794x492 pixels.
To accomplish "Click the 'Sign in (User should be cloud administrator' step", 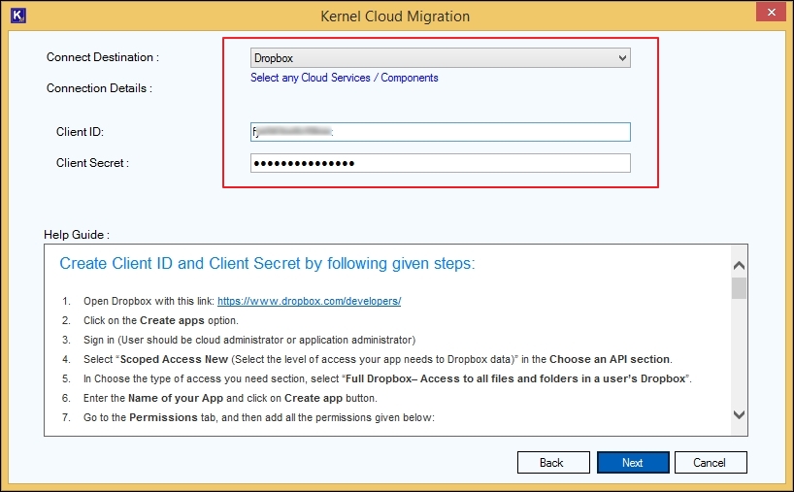I will pyautogui.click(x=249, y=341).
